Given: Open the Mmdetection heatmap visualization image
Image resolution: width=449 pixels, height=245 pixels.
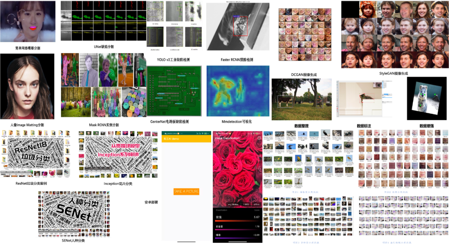Looking at the screenshot, I should click(238, 91).
